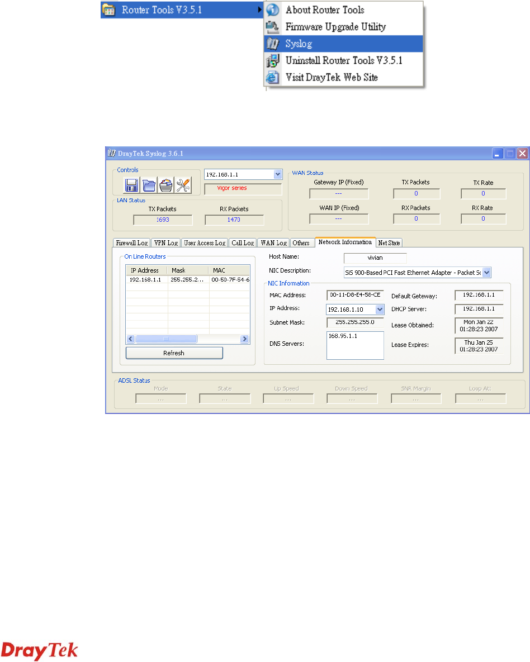Image resolution: width=530 pixels, height=662 pixels.
Task: Click the Host Name field showing vivian
Action: [375, 258]
